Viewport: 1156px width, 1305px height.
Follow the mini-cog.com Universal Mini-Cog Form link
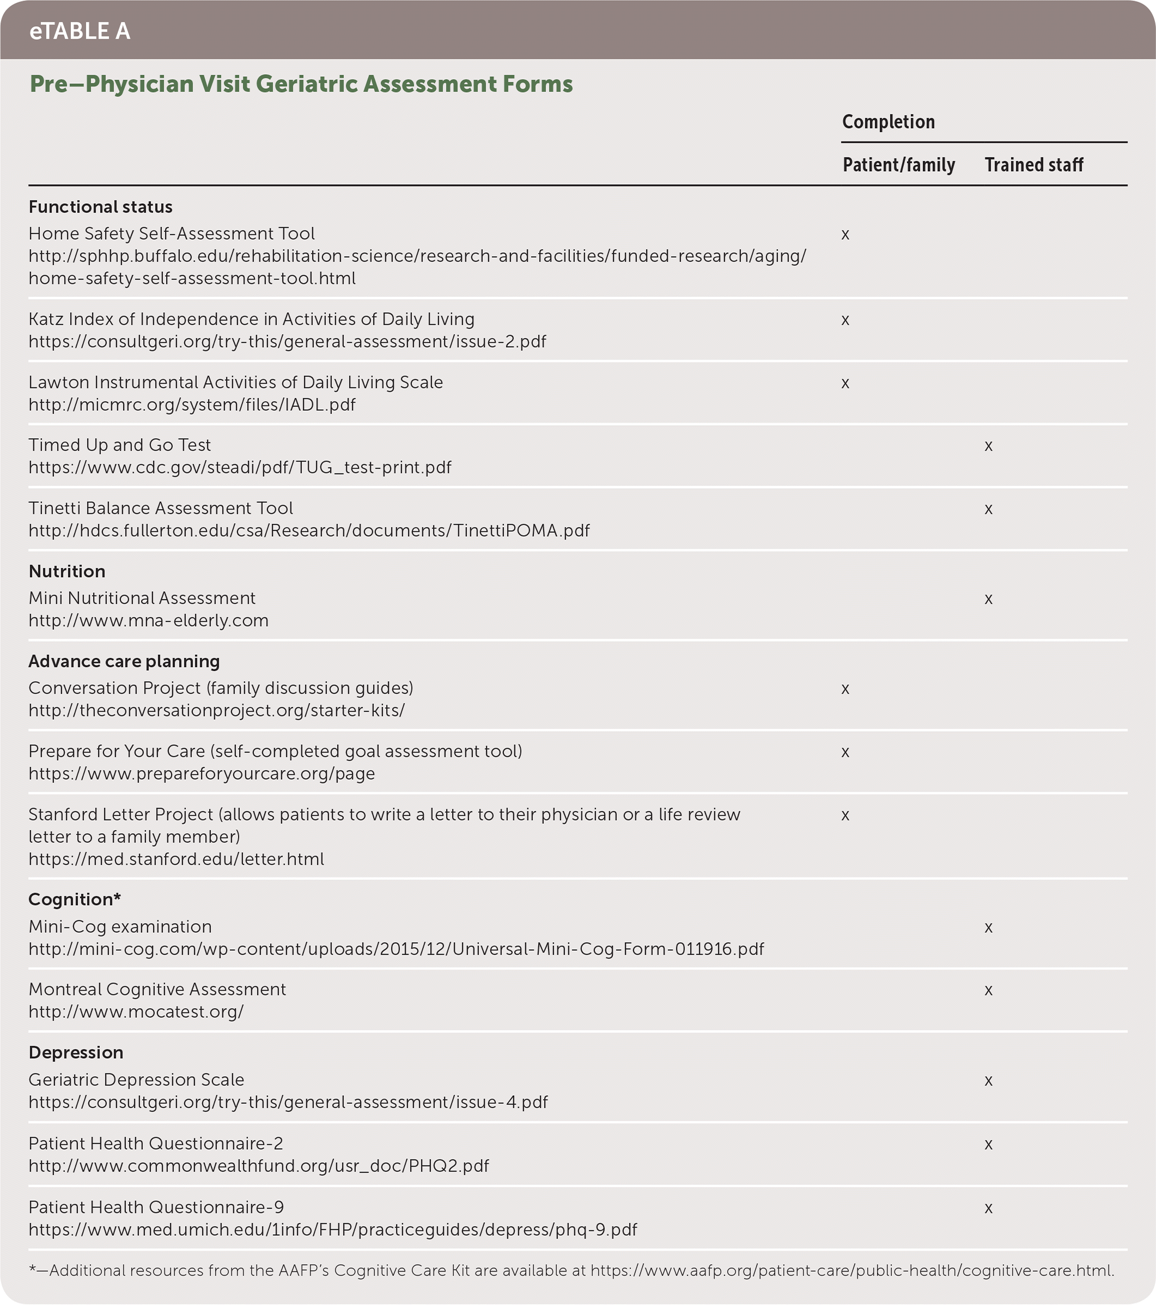[396, 949]
